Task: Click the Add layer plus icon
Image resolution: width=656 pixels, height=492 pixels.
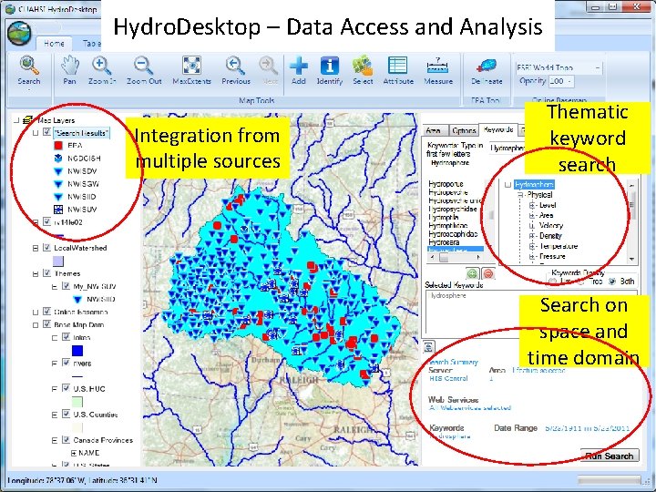Action: (298, 70)
